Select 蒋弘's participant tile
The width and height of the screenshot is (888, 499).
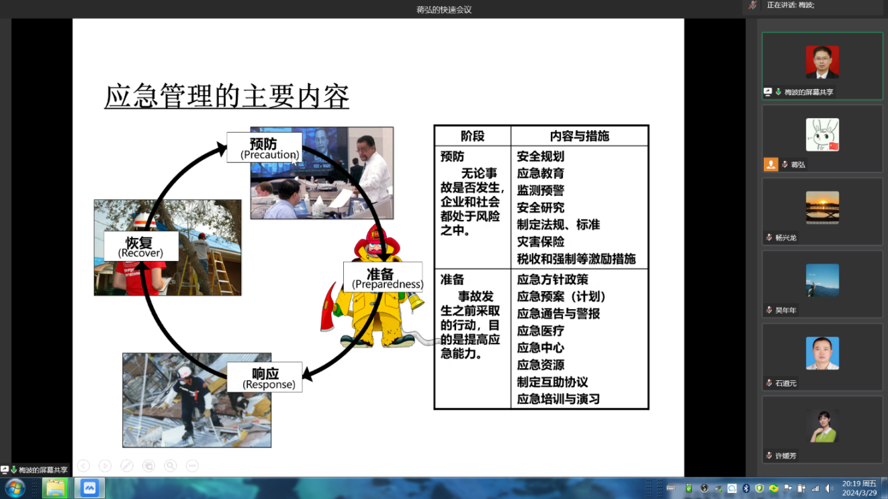point(822,139)
